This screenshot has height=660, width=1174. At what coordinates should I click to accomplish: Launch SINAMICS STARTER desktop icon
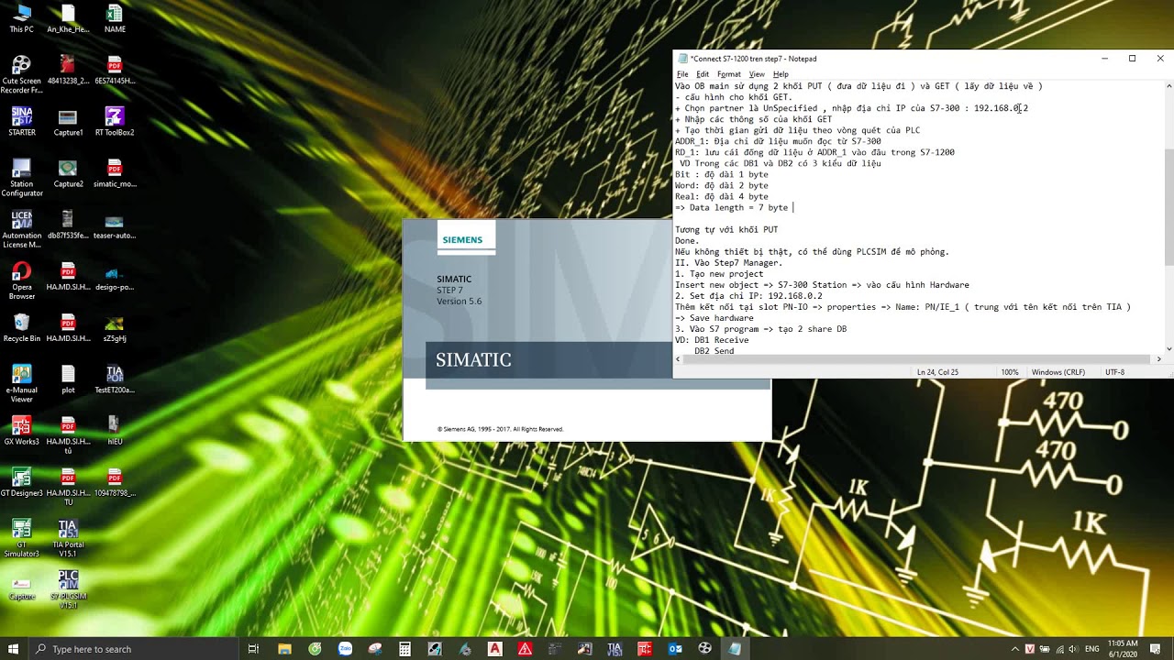(21, 121)
